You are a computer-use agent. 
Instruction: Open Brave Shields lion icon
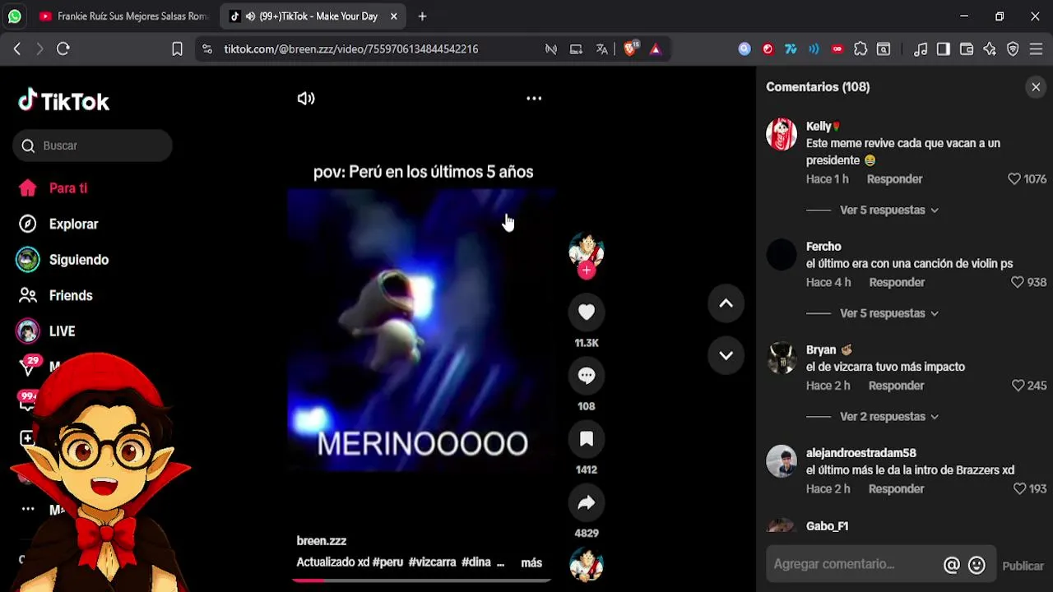[630, 49]
